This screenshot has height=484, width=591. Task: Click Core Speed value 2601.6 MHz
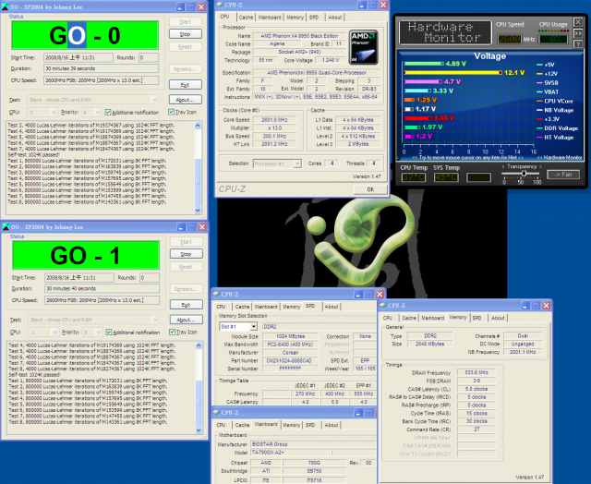tap(274, 120)
